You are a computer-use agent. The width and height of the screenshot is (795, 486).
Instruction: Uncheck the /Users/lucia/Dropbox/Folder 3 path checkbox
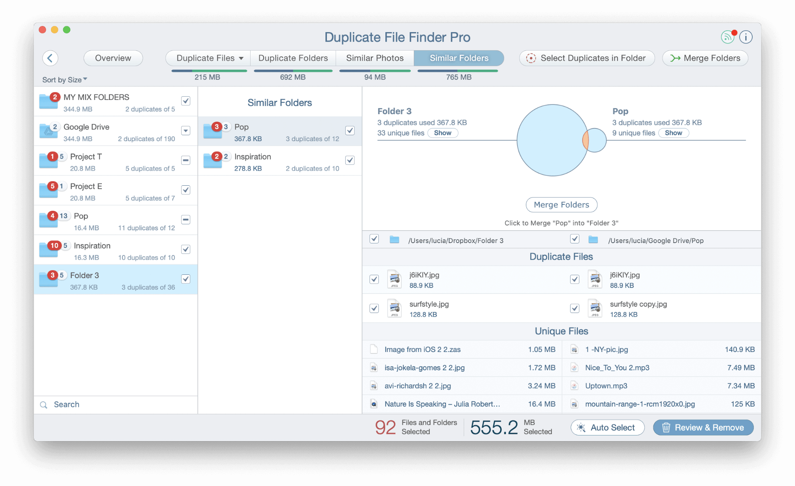(374, 239)
